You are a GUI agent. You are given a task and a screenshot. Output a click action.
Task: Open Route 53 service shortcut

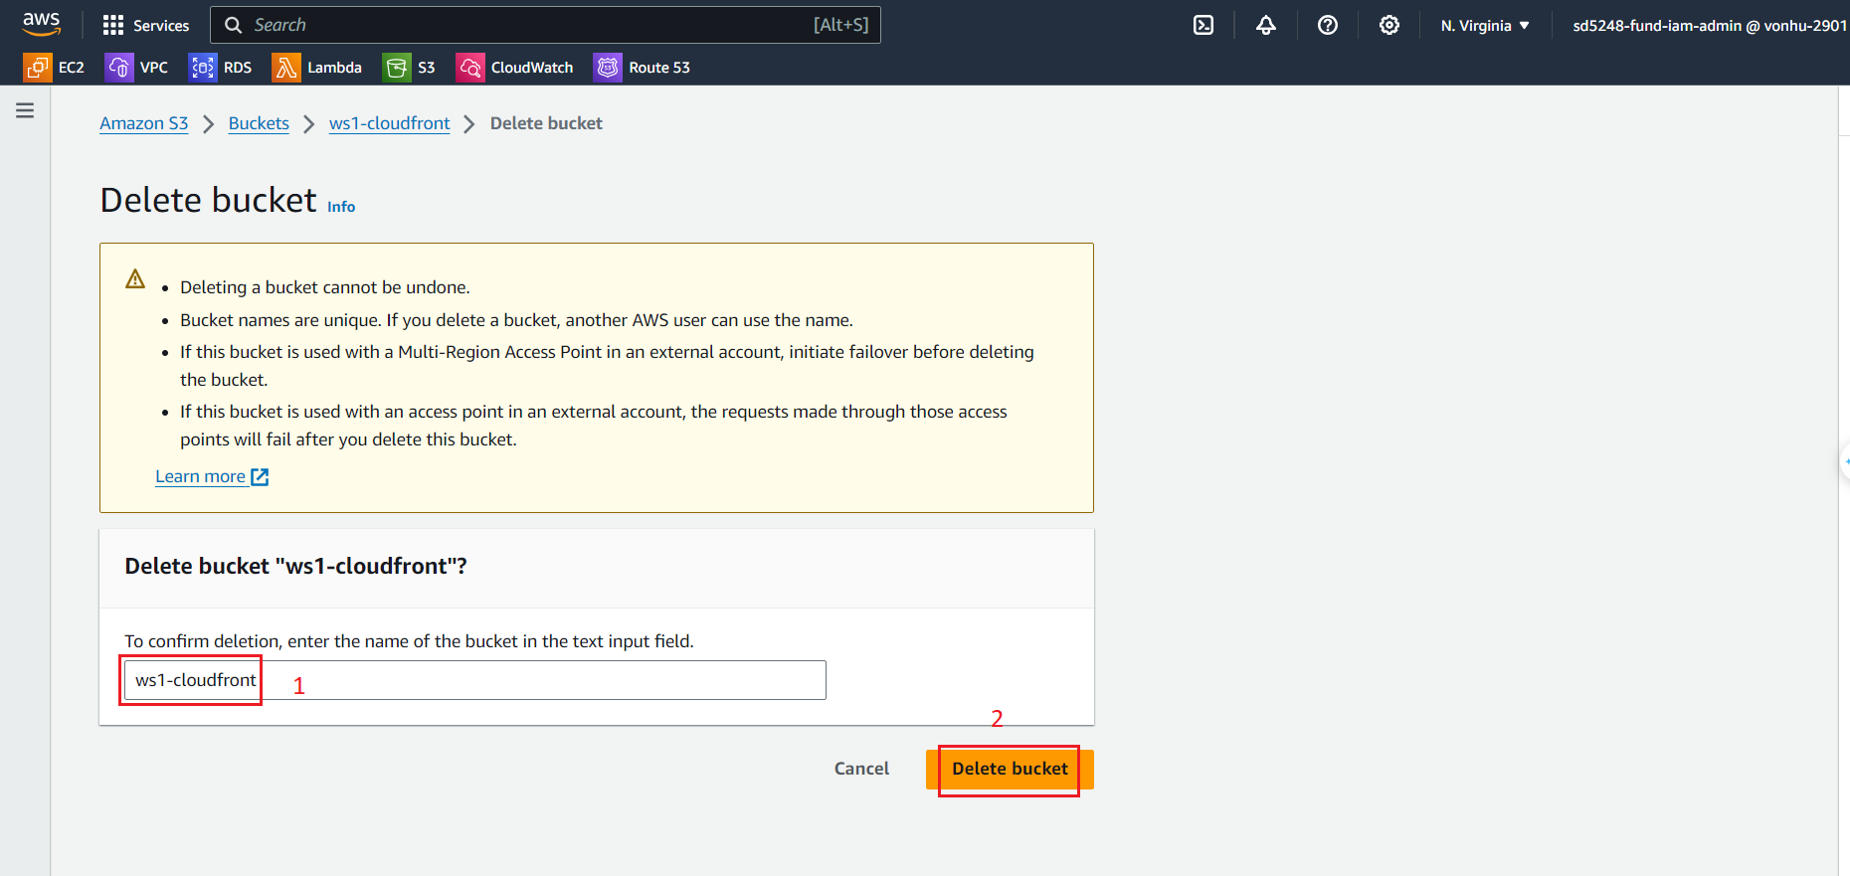[642, 68]
